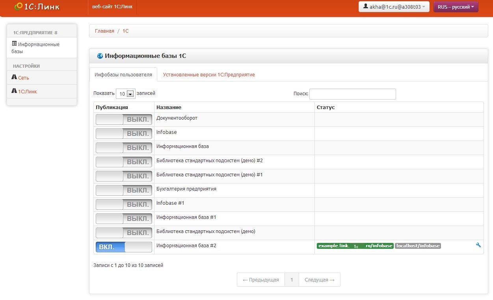493x300 pixels.
Task: Click the Библиотека стандартных подсистем (демо) #1 name
Action: 210,175
